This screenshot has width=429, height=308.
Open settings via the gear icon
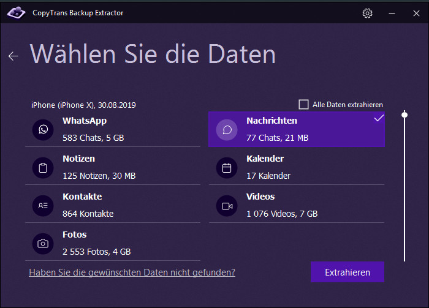[x=367, y=13]
